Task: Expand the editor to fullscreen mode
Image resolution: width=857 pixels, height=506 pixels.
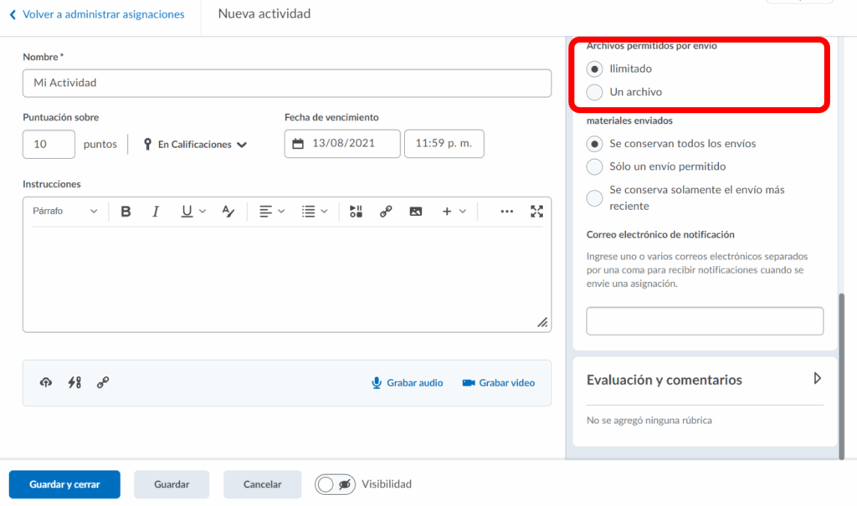Action: pyautogui.click(x=536, y=212)
